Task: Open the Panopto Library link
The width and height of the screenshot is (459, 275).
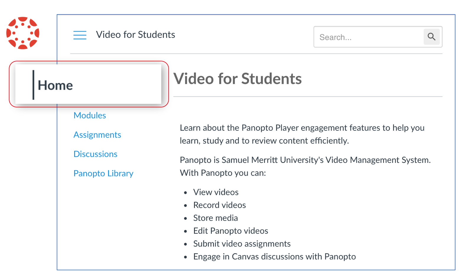Action: (x=103, y=173)
